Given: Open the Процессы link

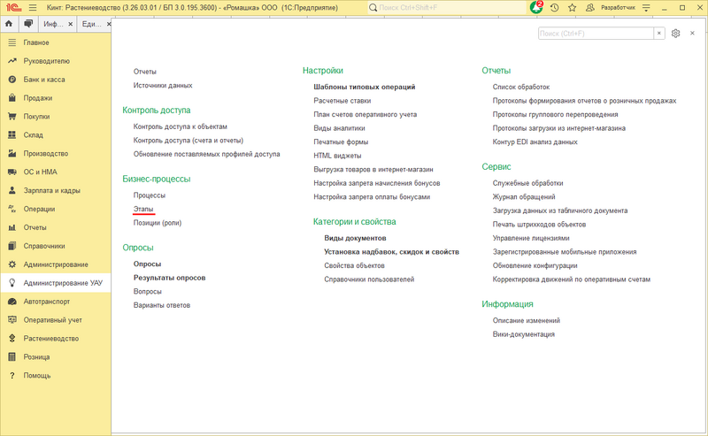Looking at the screenshot, I should click(x=150, y=195).
